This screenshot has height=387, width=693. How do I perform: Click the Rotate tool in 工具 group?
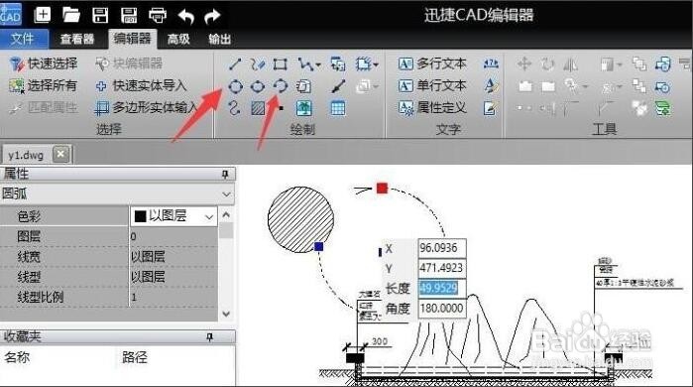[547, 64]
